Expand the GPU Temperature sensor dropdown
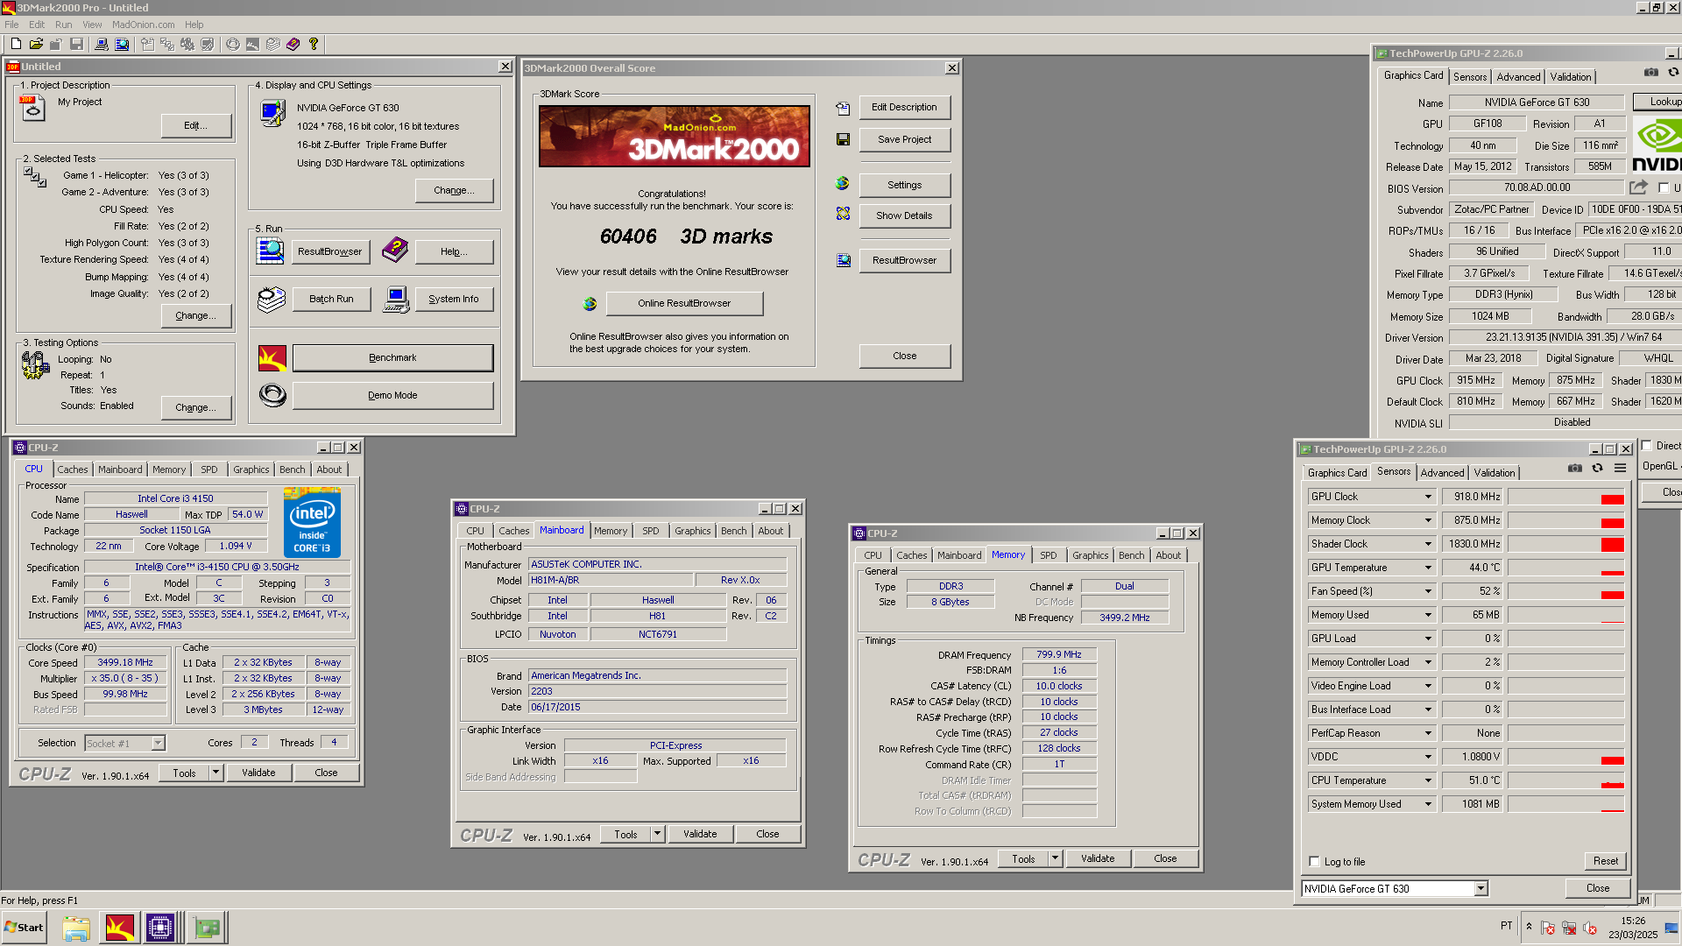This screenshot has width=1682, height=946. 1427,568
